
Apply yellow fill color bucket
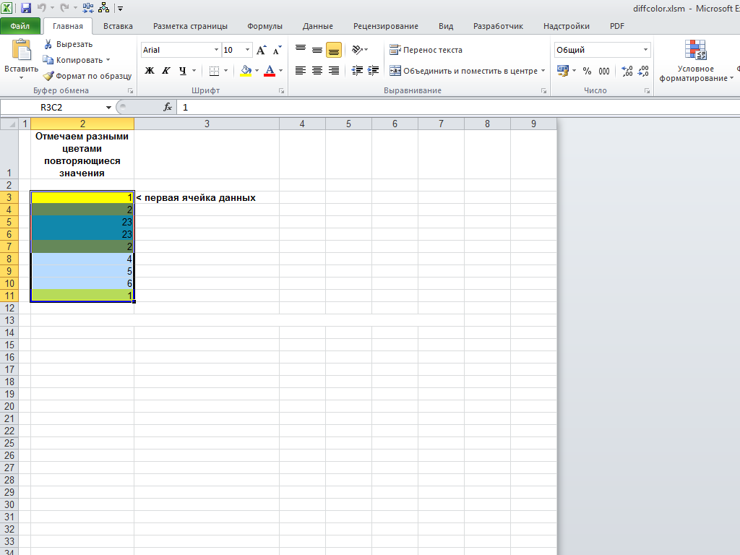tap(246, 71)
